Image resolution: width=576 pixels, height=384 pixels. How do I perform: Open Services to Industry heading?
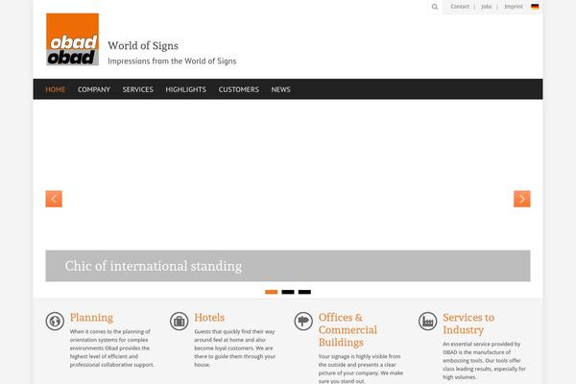(468, 324)
